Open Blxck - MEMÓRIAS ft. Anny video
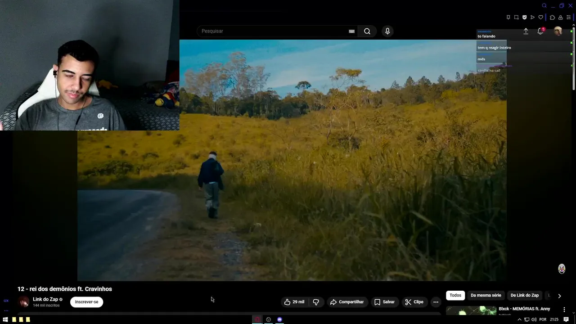 click(524, 309)
